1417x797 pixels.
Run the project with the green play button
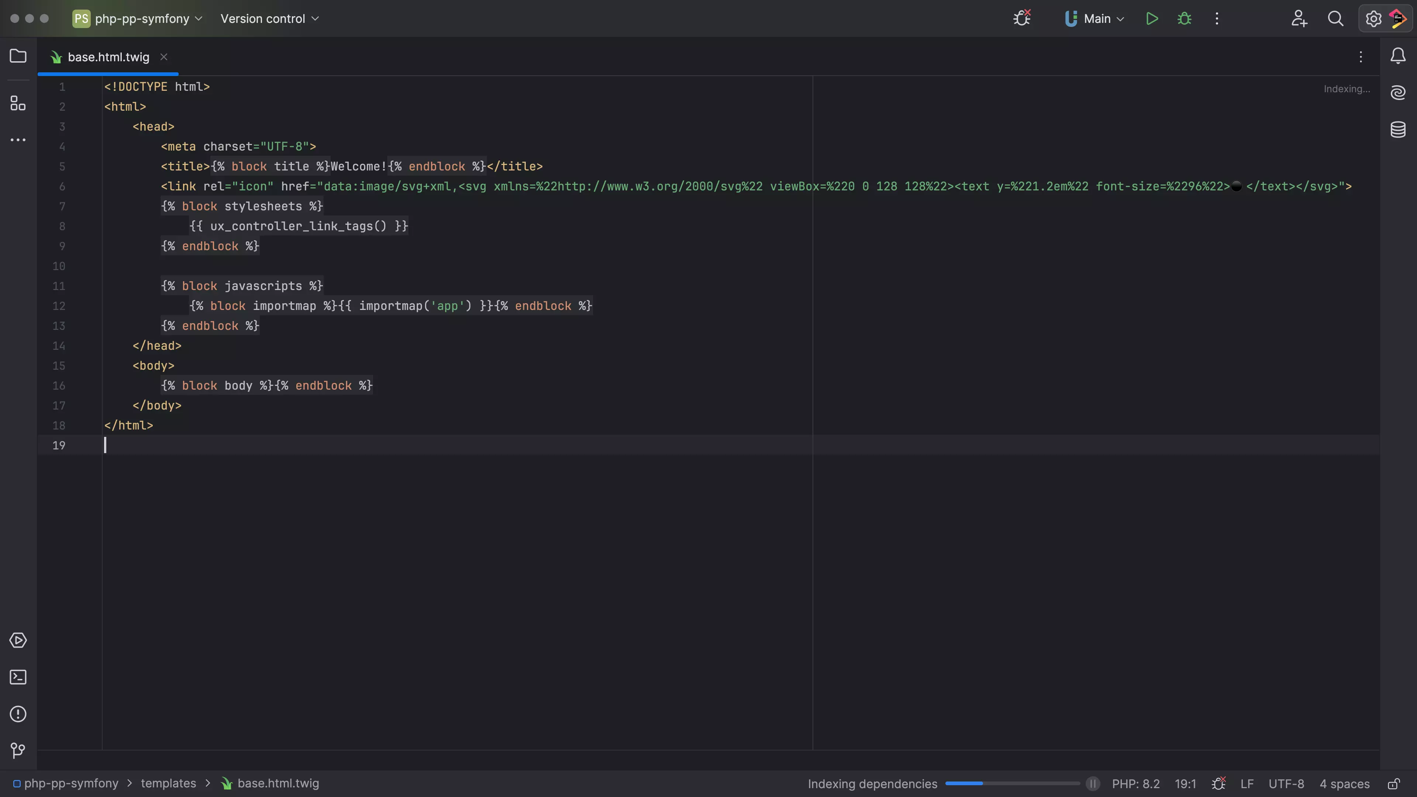(1152, 18)
